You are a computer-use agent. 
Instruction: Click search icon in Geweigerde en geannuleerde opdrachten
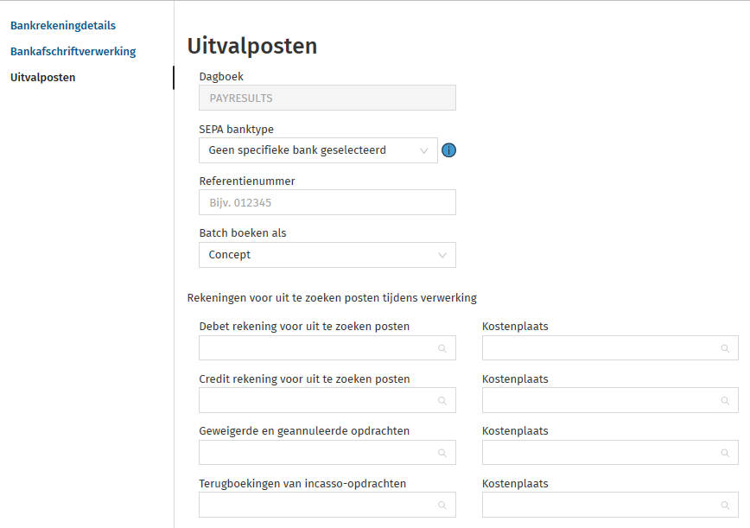pos(442,452)
